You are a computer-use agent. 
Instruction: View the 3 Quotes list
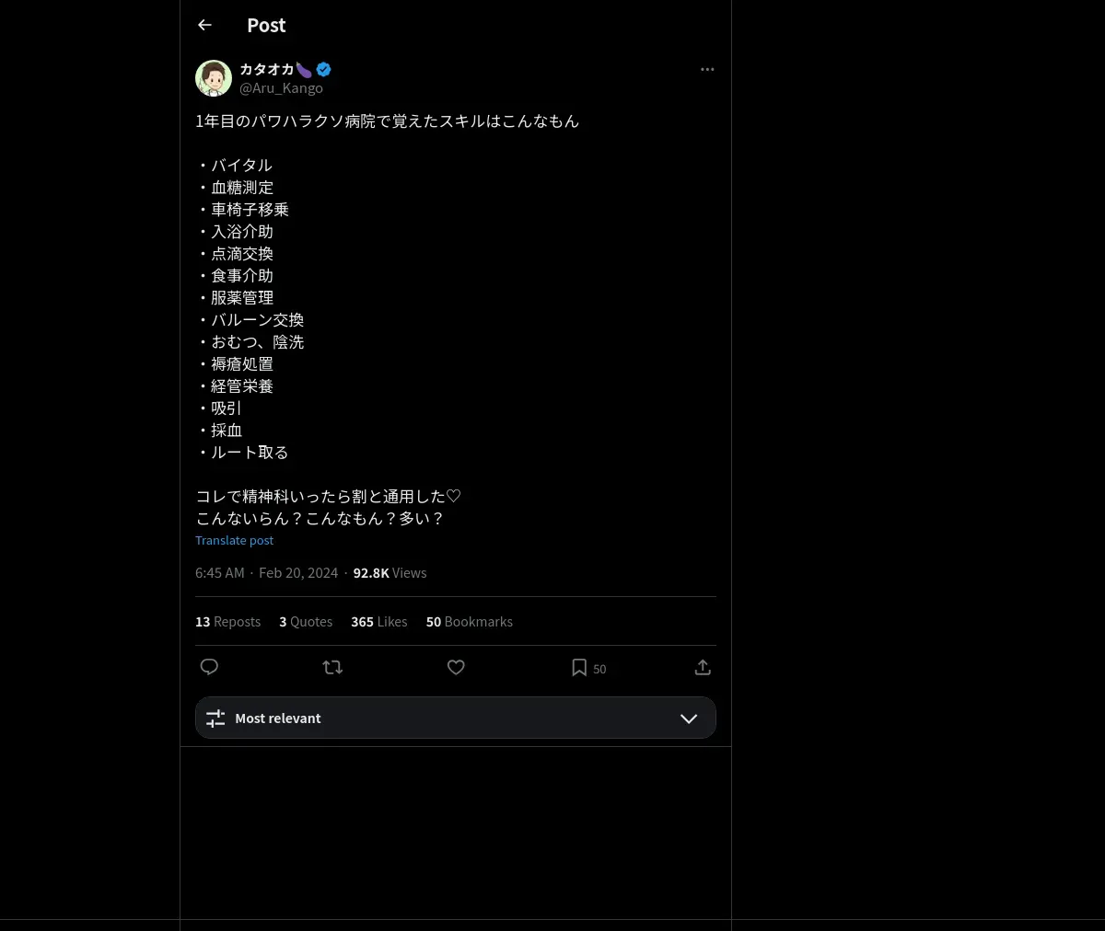[x=306, y=622]
